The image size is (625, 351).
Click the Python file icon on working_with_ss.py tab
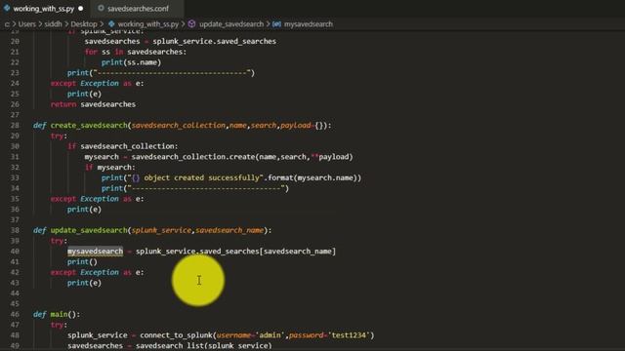[7, 8]
